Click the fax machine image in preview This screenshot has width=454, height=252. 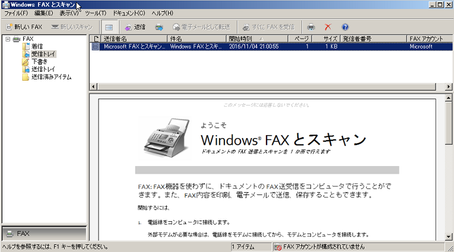(164, 139)
